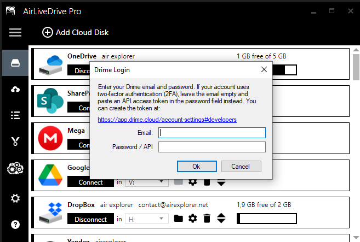This screenshot has width=360, height=242.
Task: Minimize the AirLiveDrive Pro window
Action: pos(313,11)
